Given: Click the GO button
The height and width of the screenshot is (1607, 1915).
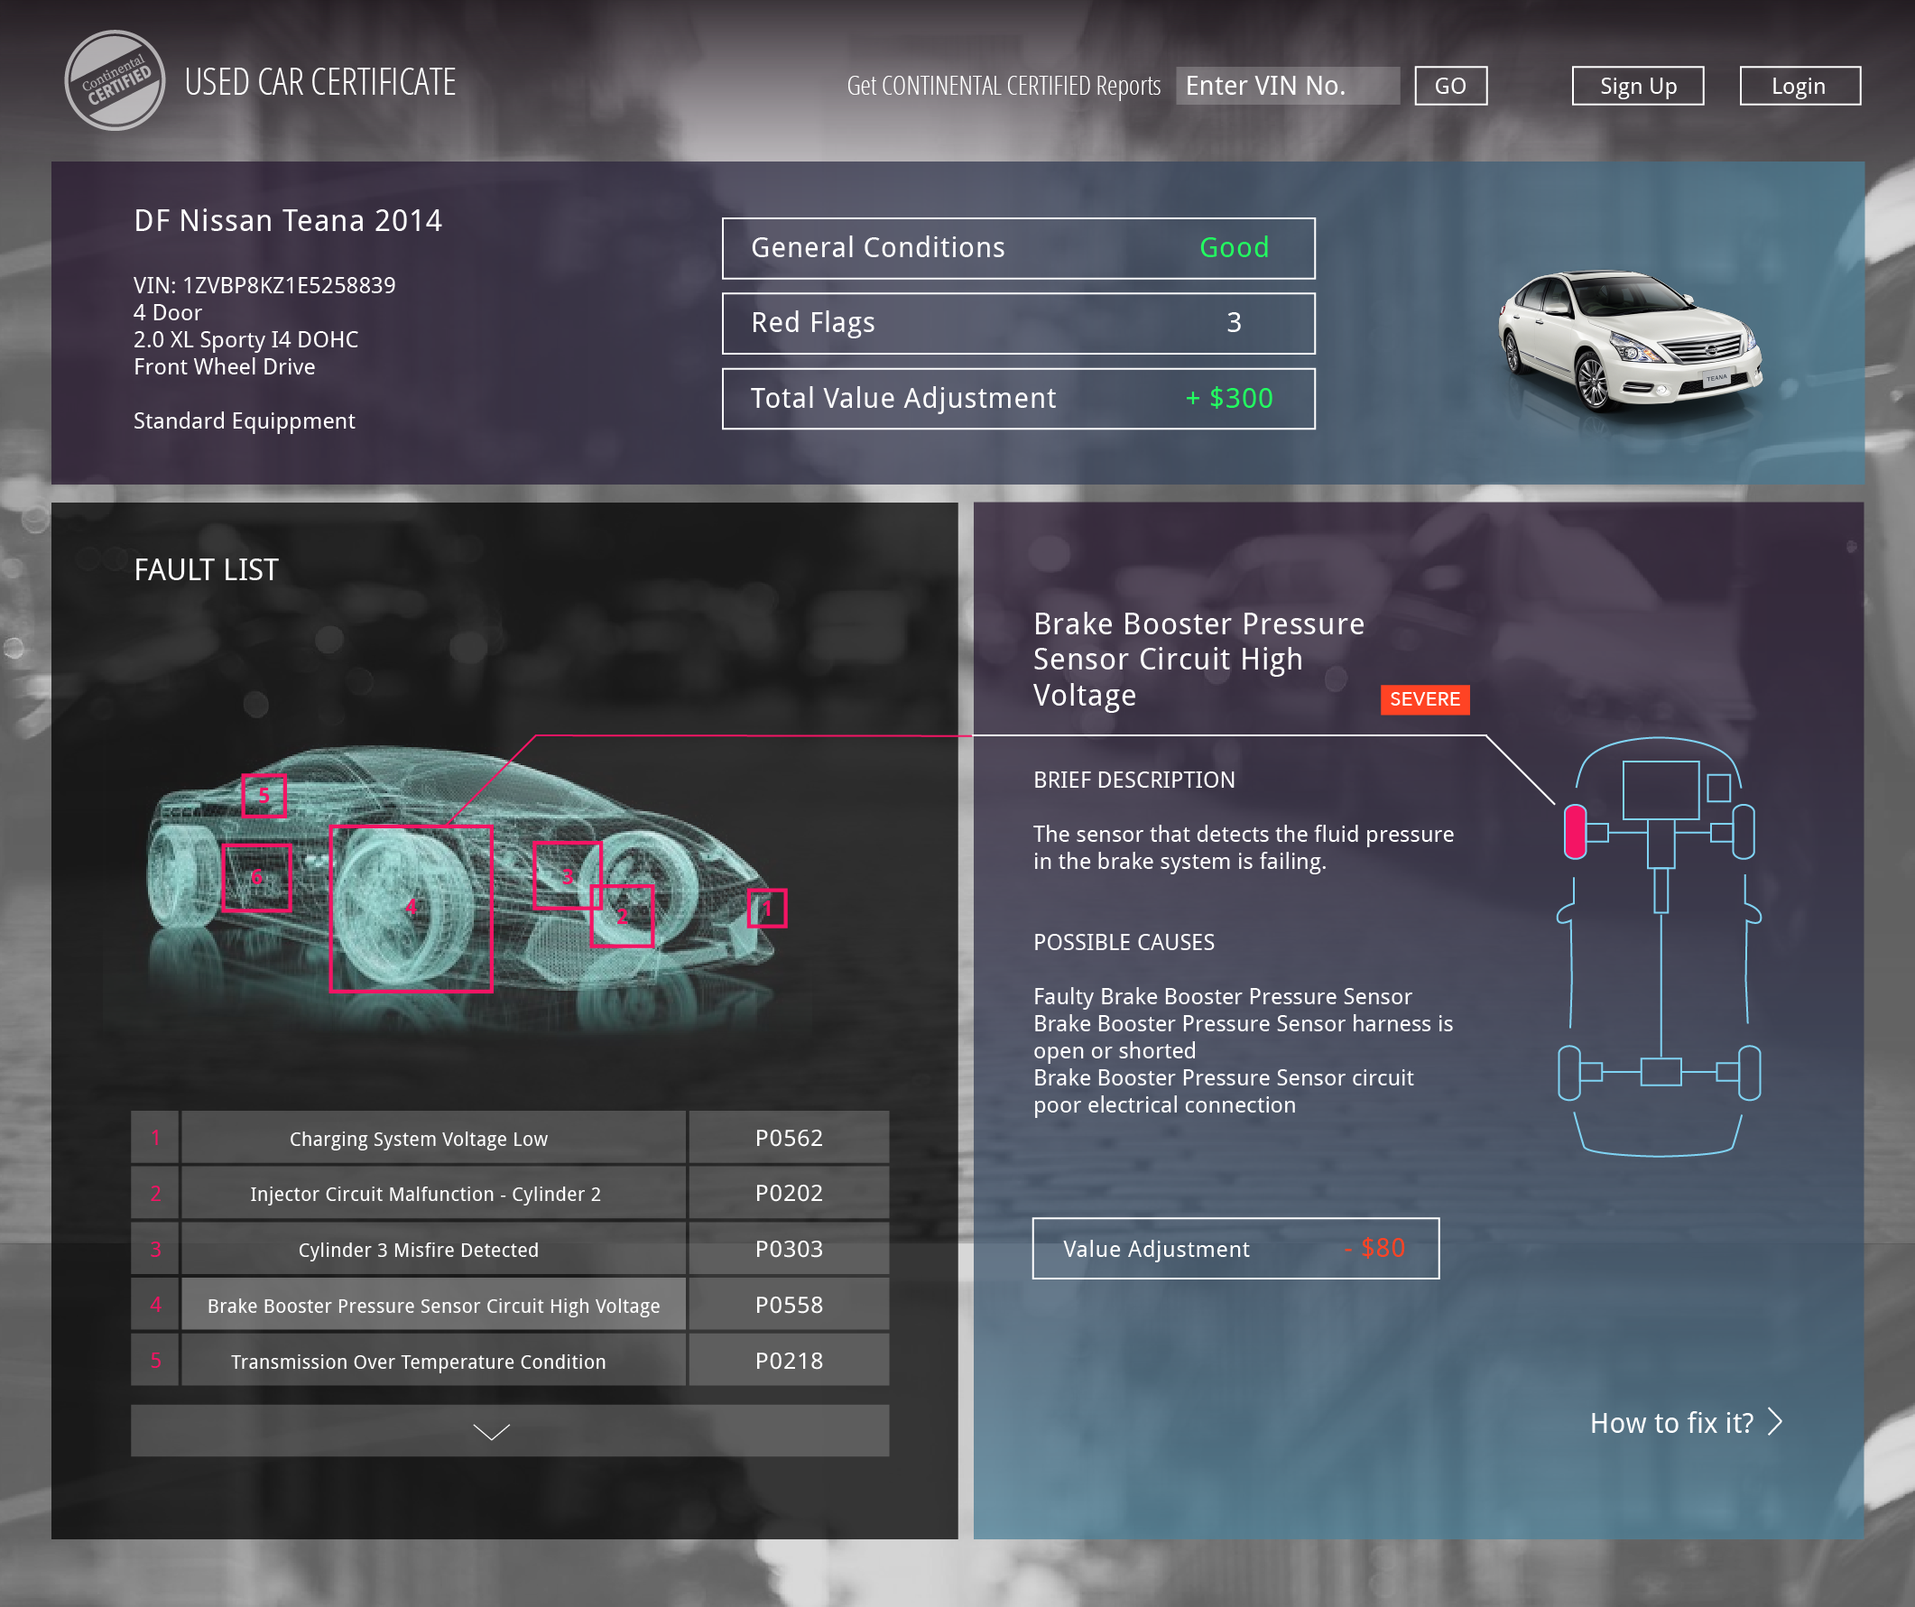Looking at the screenshot, I should pos(1450,86).
